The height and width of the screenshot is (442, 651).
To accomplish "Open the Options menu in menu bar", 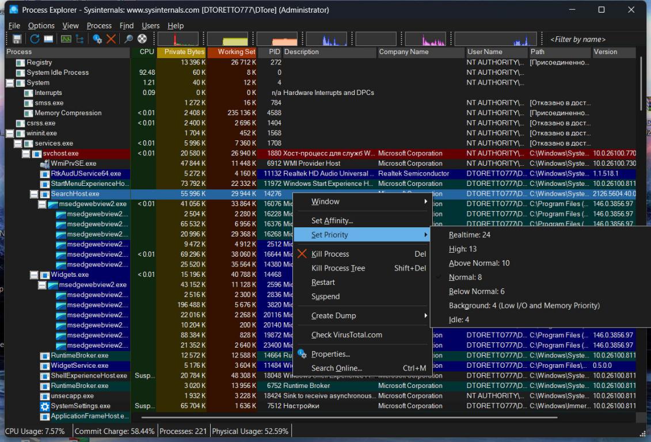I will [41, 26].
